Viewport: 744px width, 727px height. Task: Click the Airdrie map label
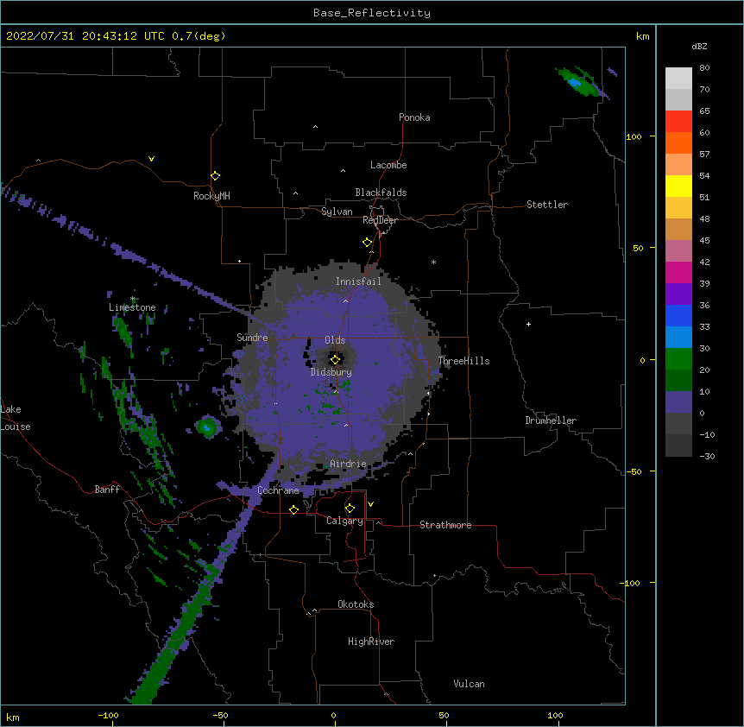click(x=348, y=464)
